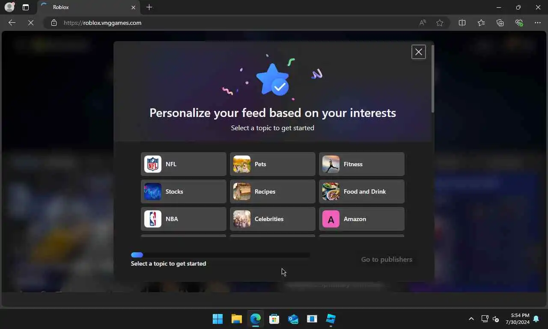Open Read aloud in address bar
The image size is (548, 329).
point(423,23)
